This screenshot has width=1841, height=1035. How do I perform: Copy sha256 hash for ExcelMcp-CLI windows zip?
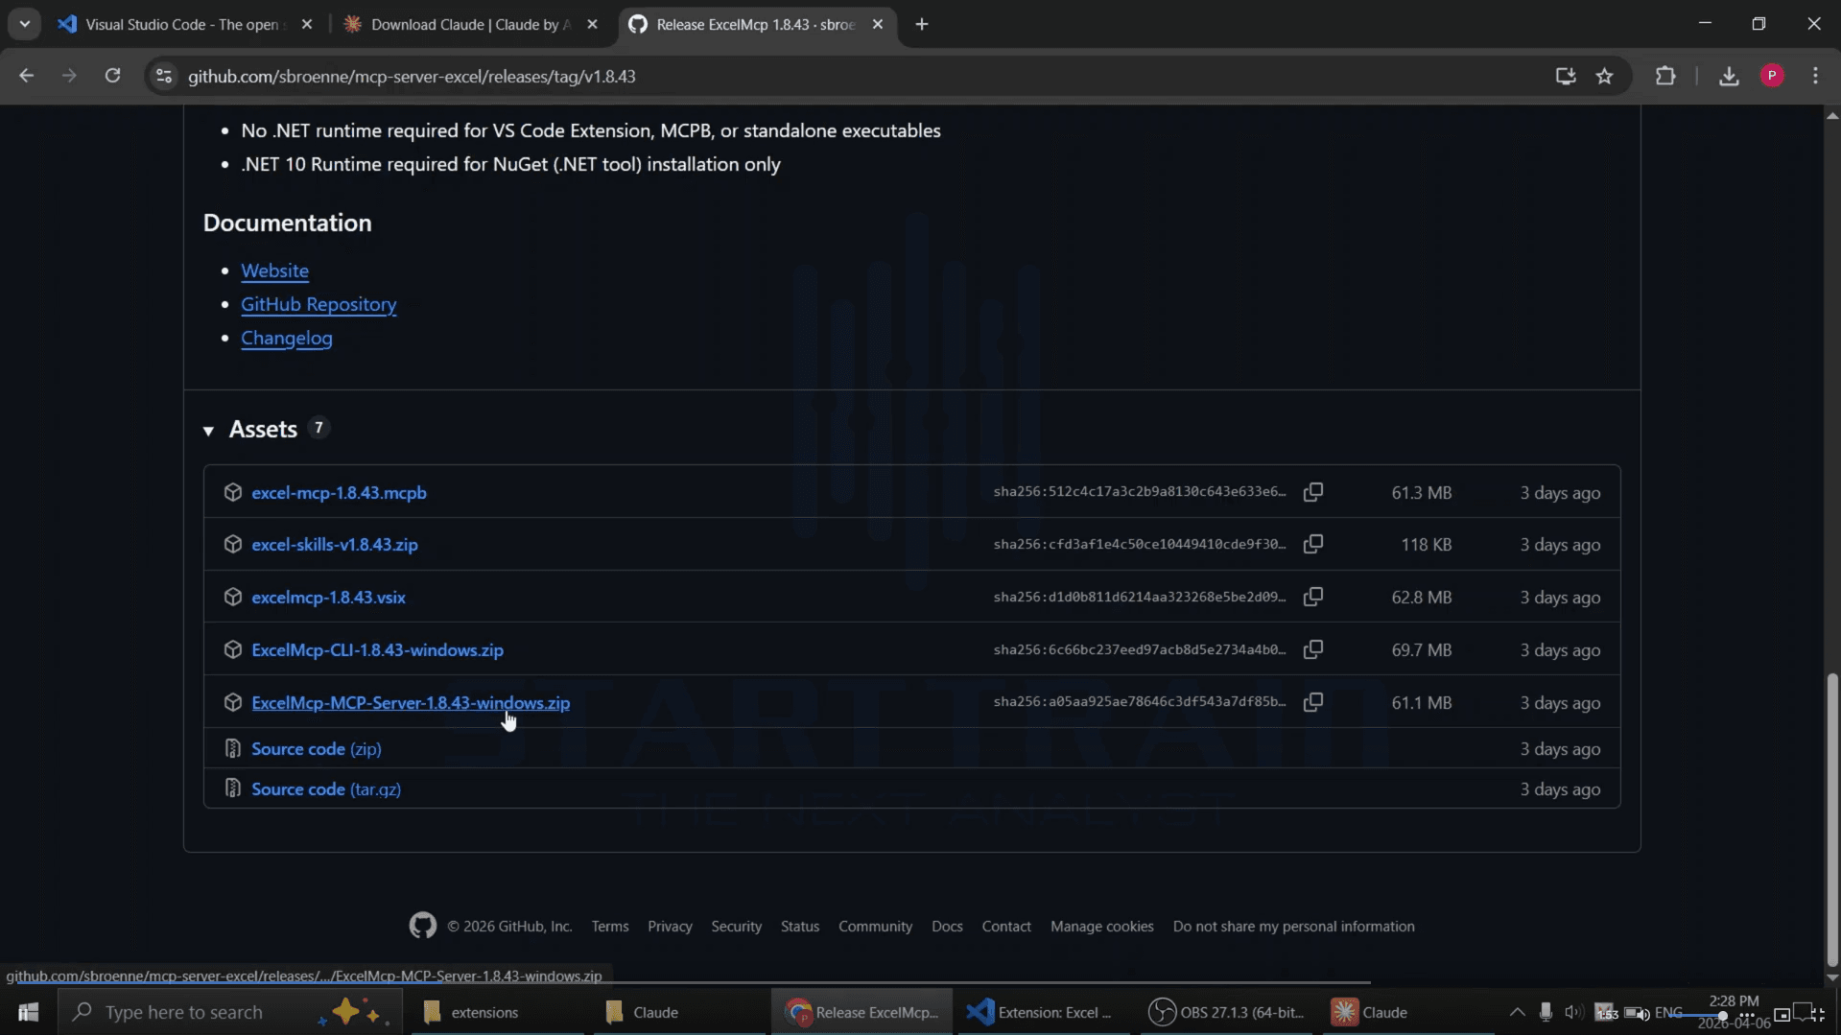pyautogui.click(x=1313, y=649)
